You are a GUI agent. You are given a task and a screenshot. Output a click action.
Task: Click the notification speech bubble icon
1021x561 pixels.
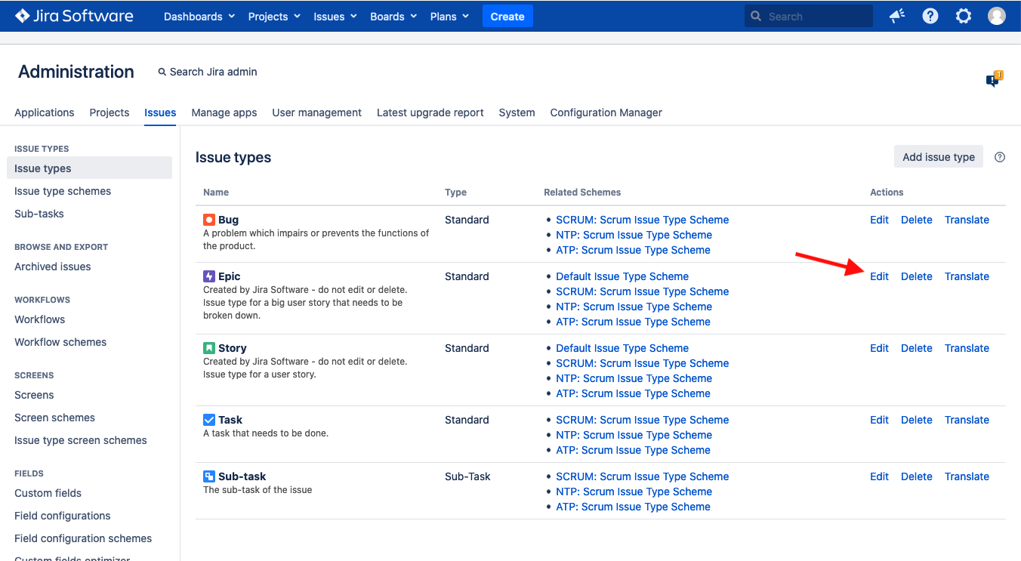click(x=994, y=79)
